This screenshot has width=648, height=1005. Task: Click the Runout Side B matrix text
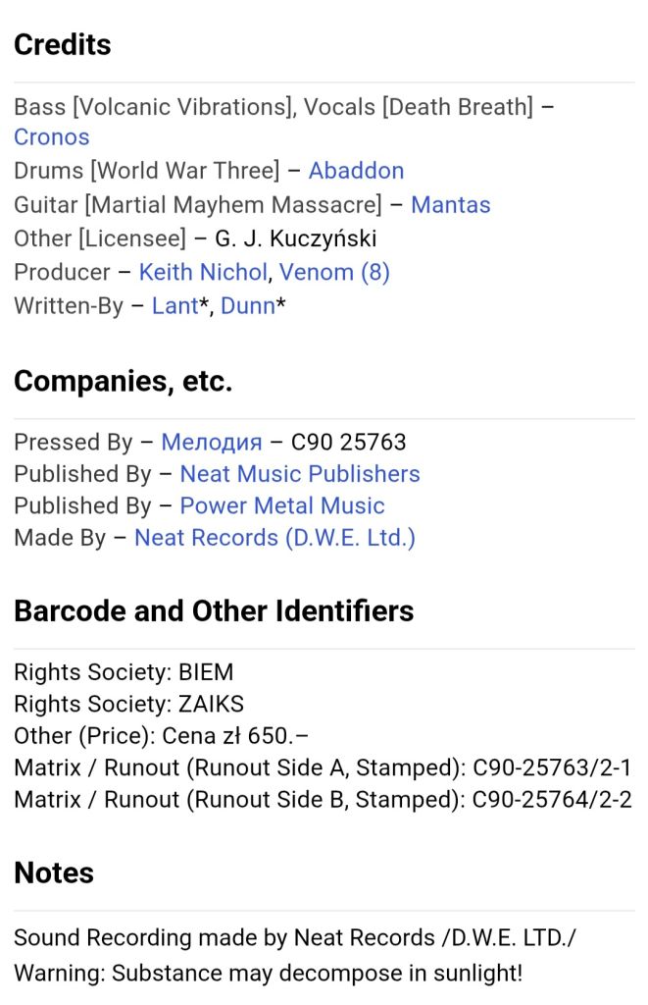pyautogui.click(x=323, y=800)
